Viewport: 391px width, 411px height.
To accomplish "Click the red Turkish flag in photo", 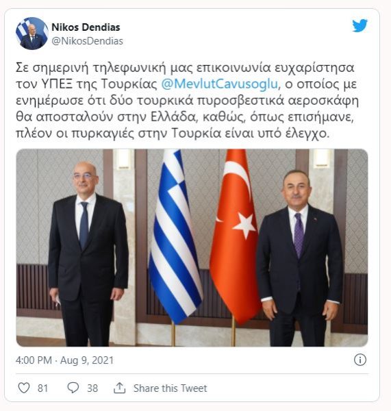I will coord(235,236).
